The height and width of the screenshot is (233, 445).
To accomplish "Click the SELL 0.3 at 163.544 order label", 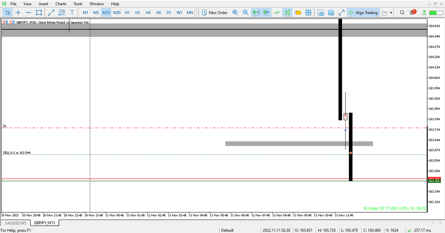I will click(17, 152).
